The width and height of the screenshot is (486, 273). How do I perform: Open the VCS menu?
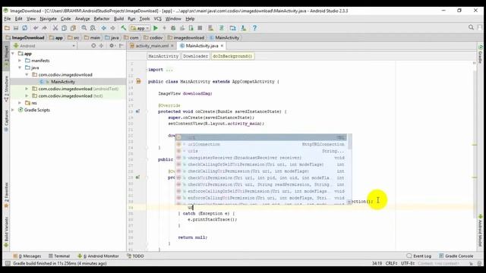click(x=157, y=19)
